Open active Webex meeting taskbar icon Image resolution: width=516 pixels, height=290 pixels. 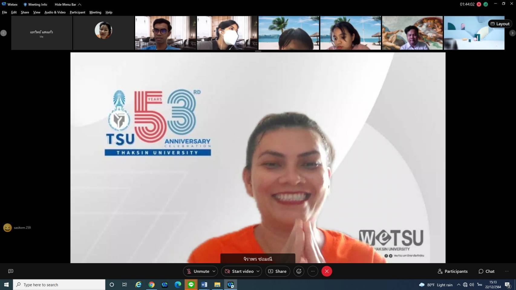point(230,285)
